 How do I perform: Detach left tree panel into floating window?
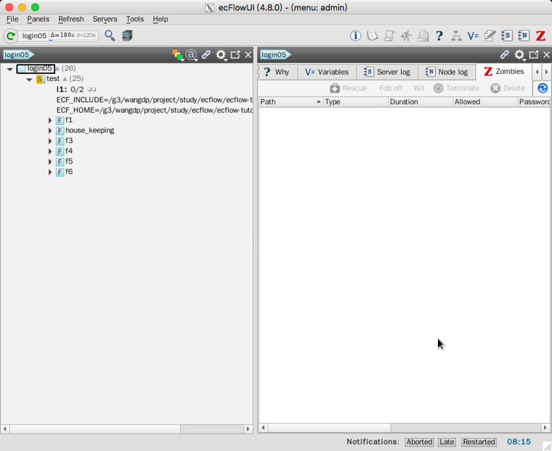(235, 54)
